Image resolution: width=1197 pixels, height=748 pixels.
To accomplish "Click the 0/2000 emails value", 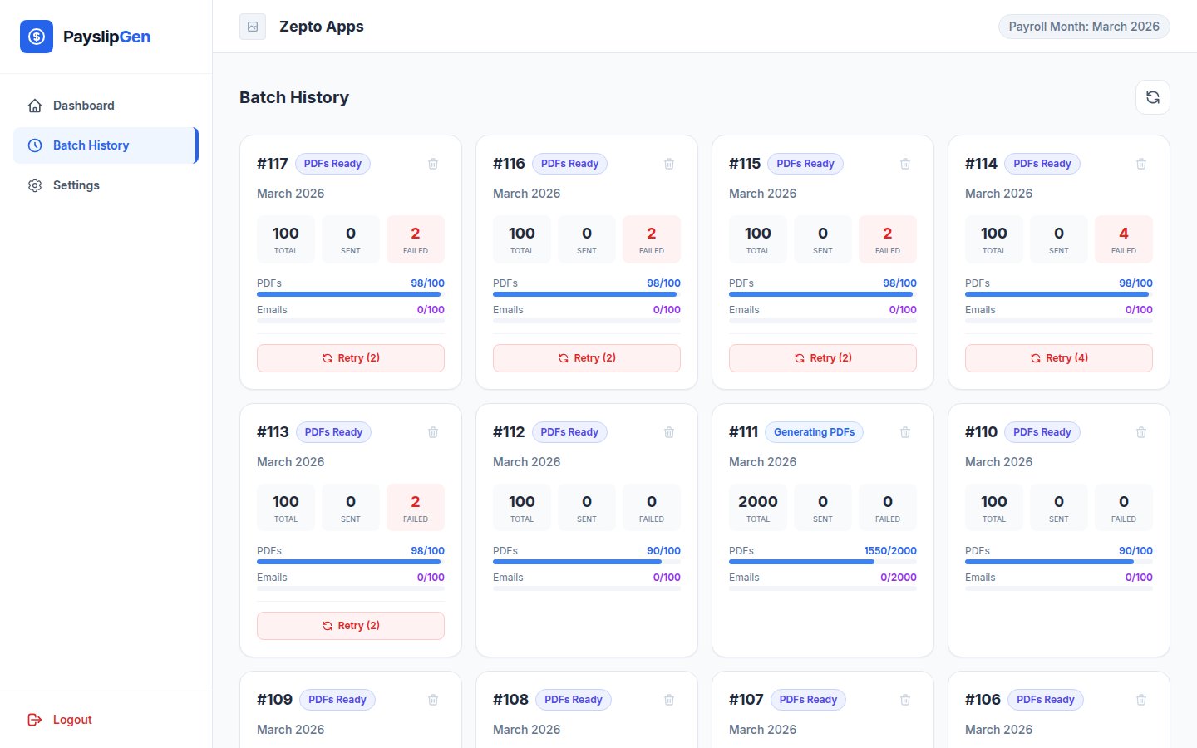I will click(x=899, y=578).
